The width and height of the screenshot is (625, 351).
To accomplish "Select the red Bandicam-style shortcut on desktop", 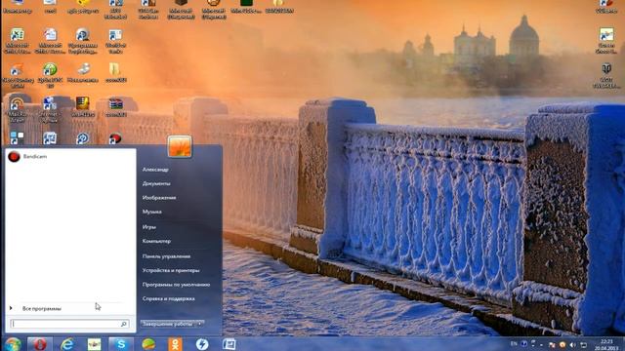I will pos(115,138).
